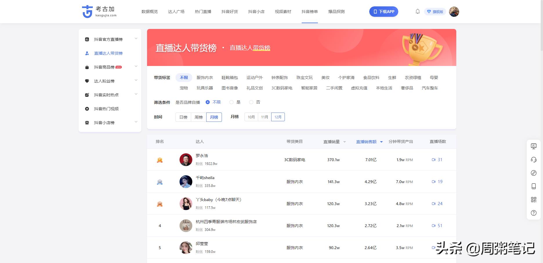Filter by 珠宝文玩 tag

click(305, 78)
